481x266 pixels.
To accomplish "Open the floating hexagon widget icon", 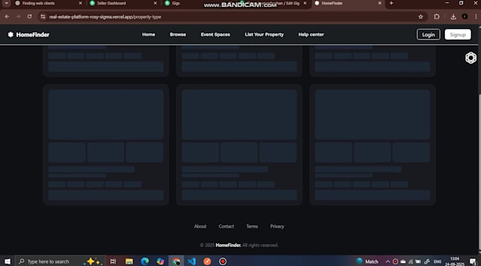I will pyautogui.click(x=470, y=58).
